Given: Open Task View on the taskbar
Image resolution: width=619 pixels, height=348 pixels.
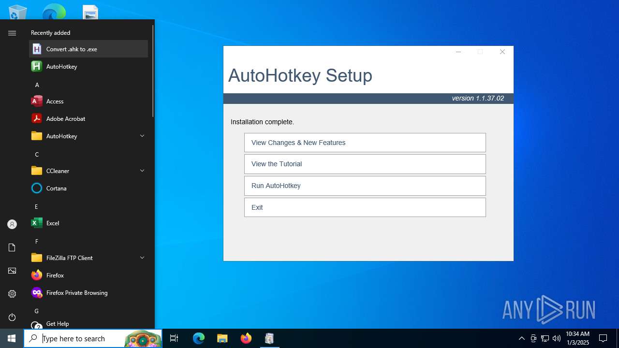Looking at the screenshot, I should tap(174, 338).
